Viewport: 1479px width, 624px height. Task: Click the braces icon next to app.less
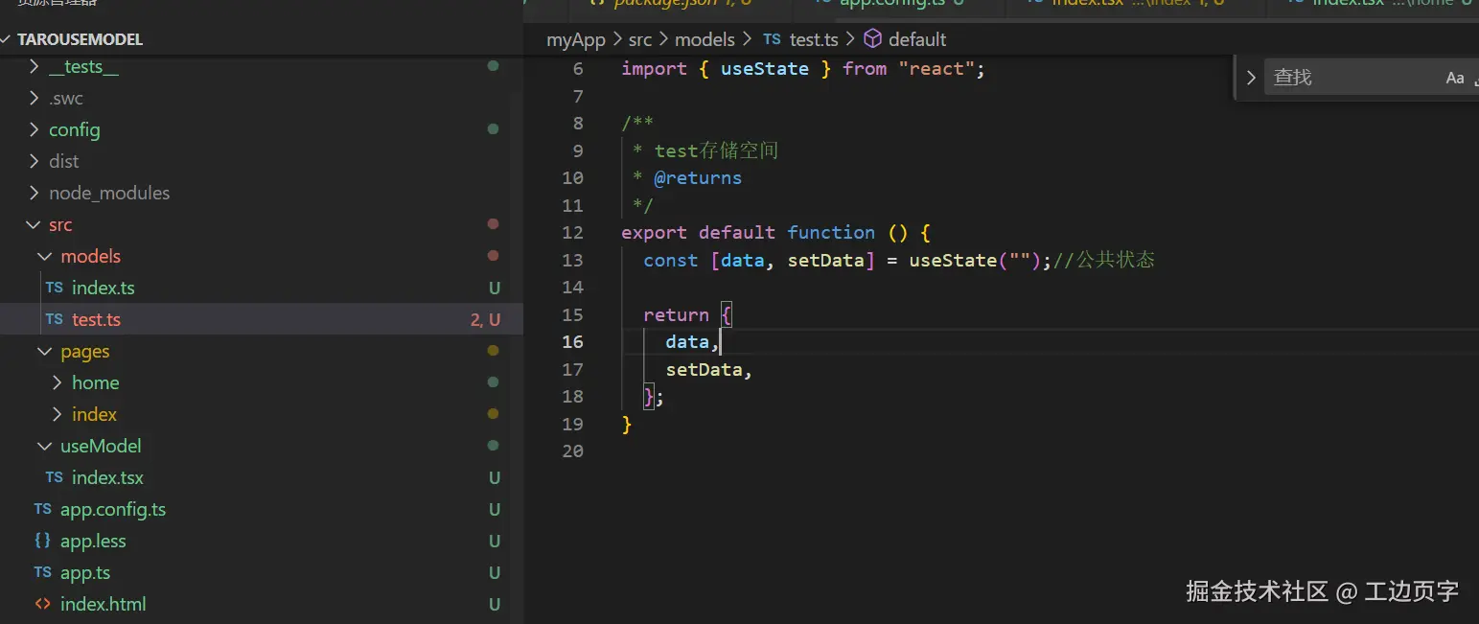tap(43, 541)
